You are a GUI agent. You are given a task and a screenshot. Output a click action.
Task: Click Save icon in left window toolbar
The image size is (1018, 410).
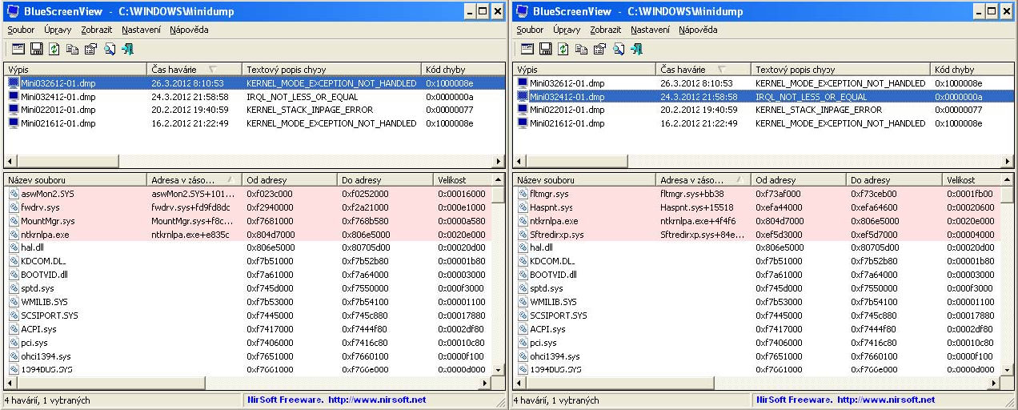(x=34, y=49)
